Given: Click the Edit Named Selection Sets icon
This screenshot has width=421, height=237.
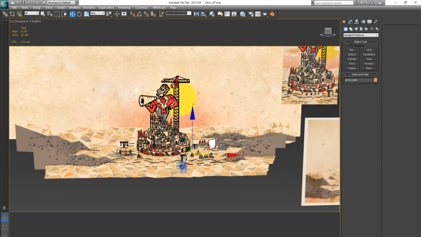Looking at the screenshot, I should [161, 14].
